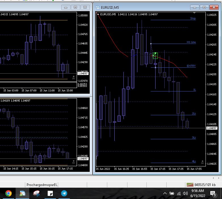Click the volume speaker icon in system tray
The height and width of the screenshot is (199, 222).
[185, 194]
